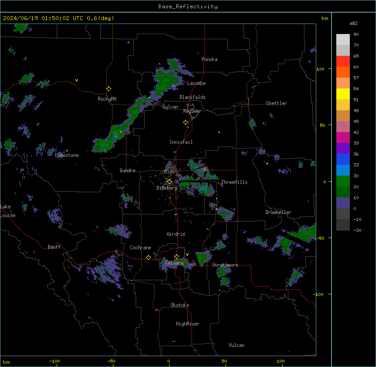376x367 pixels.
Task: Select the tan 45-48 dBZ legend swatch
Action: click(343, 116)
